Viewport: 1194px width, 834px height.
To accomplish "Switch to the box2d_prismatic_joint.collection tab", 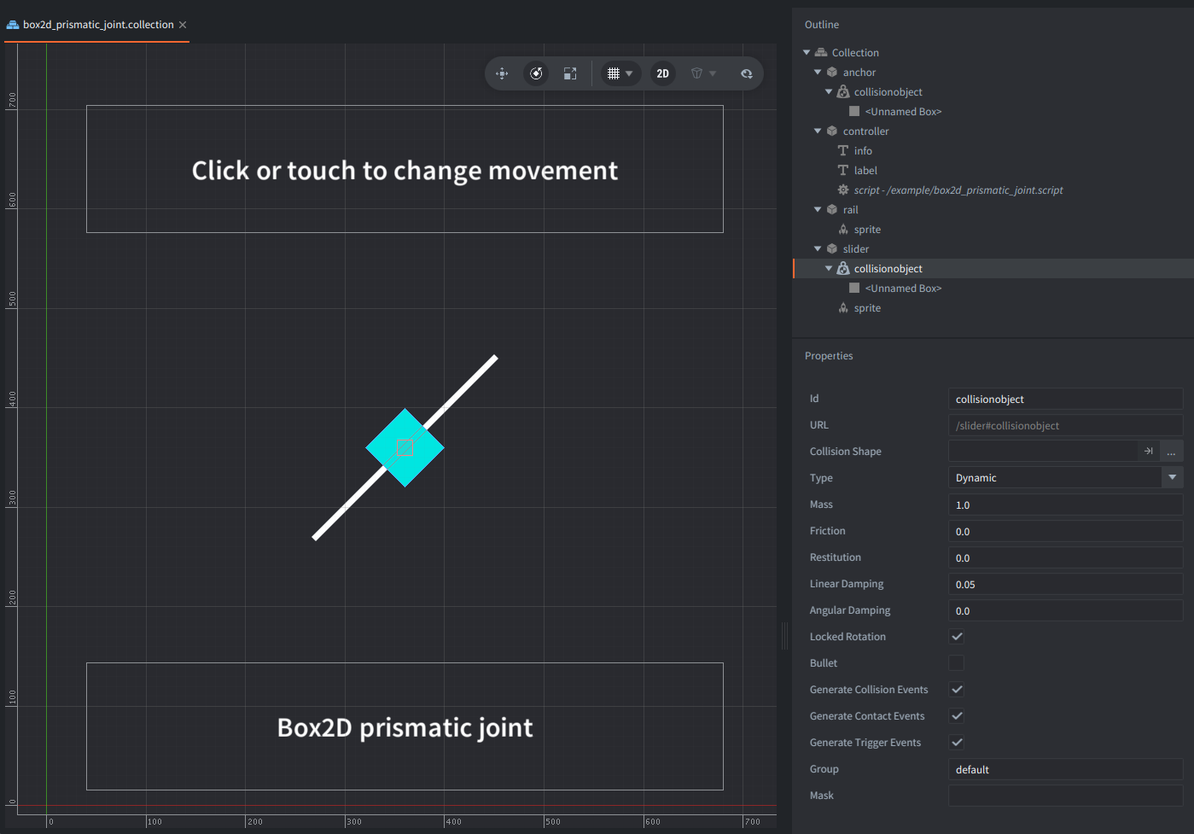I will pos(97,25).
